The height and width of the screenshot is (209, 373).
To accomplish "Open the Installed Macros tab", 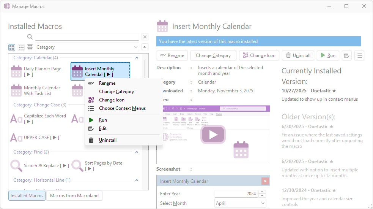I will 27,196.
